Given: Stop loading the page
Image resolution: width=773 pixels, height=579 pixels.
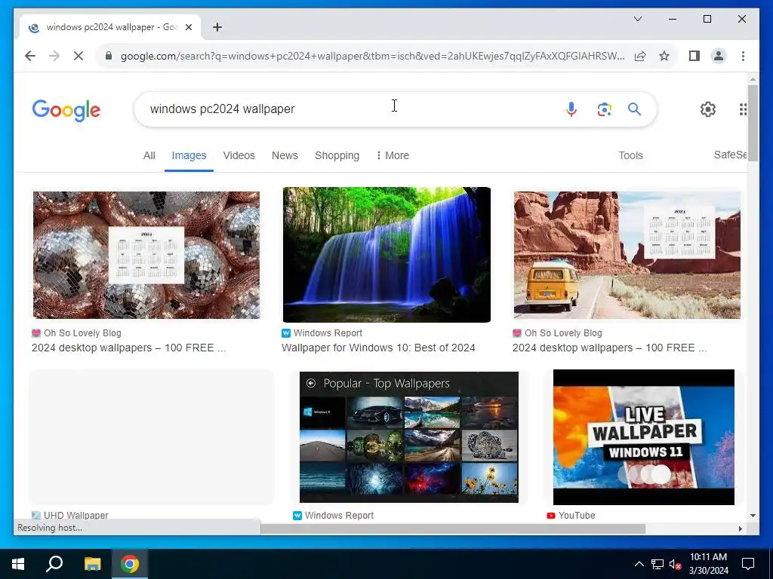Looking at the screenshot, I should [79, 56].
